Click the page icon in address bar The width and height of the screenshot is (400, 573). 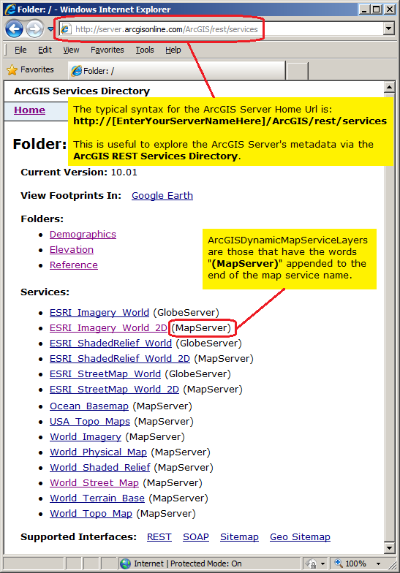tap(66, 29)
